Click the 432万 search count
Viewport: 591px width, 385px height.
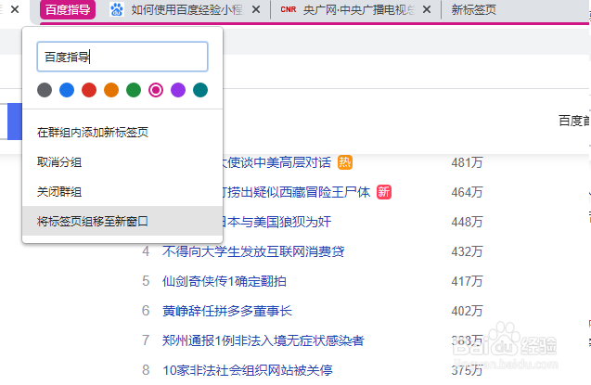pos(467,251)
